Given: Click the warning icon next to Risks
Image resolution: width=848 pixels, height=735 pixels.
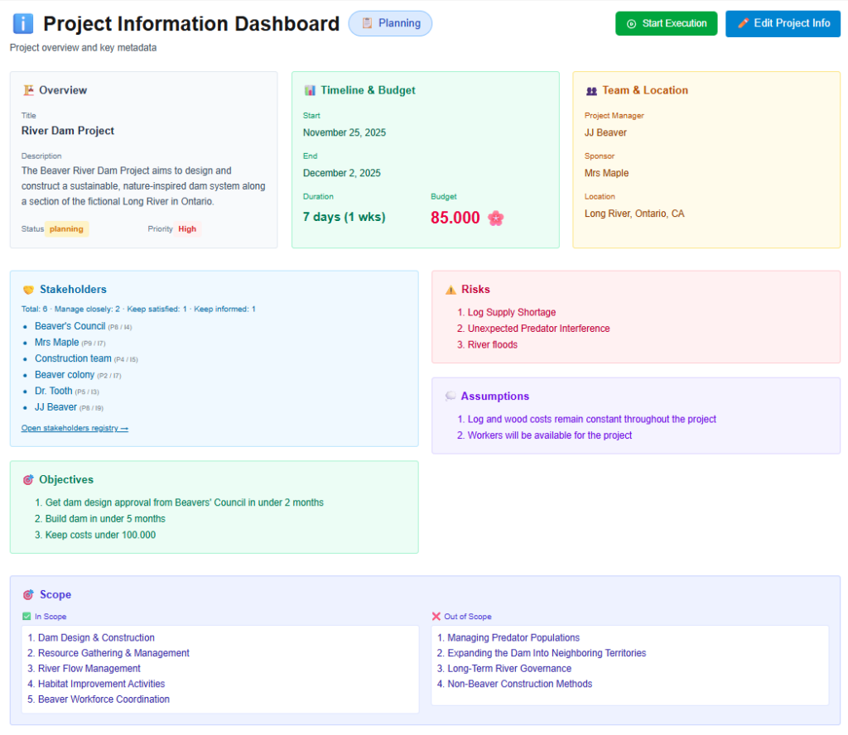Looking at the screenshot, I should pos(453,289).
